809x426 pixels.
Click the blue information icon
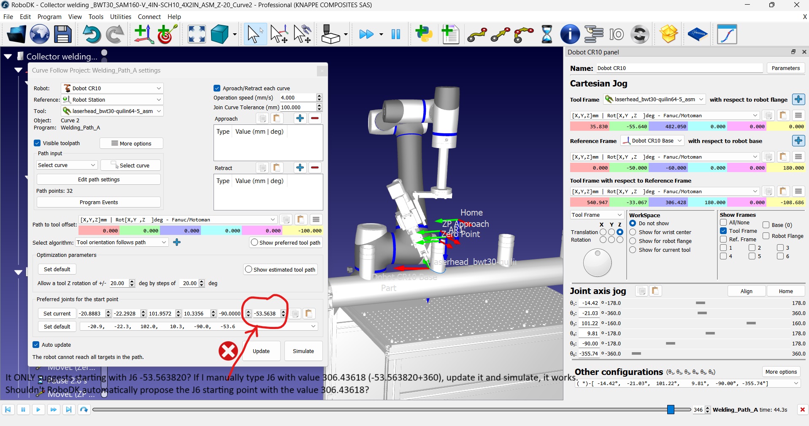[x=570, y=34]
